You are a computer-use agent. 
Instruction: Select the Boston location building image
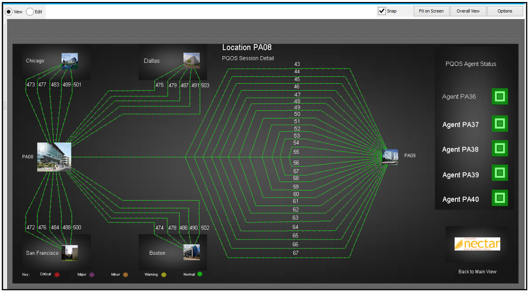191,252
